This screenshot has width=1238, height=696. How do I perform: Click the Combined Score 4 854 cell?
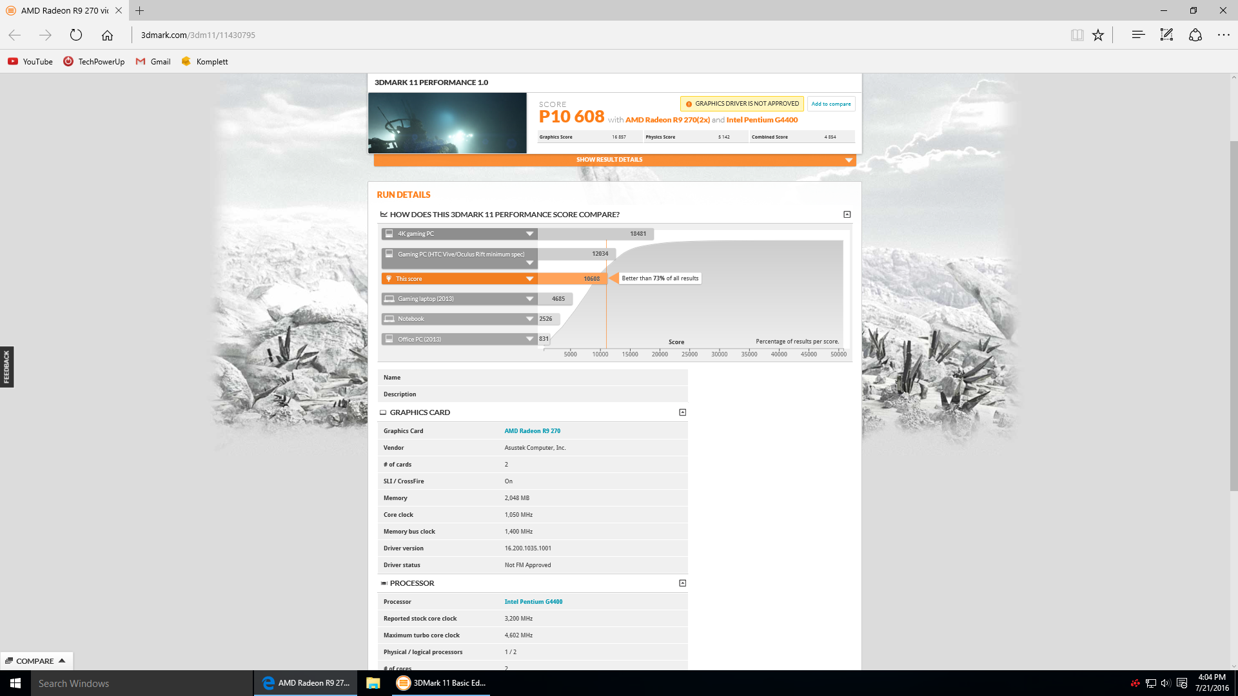click(802, 137)
